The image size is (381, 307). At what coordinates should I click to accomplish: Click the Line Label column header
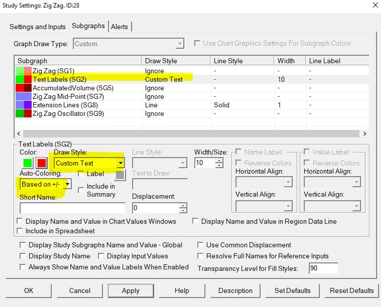(337, 61)
